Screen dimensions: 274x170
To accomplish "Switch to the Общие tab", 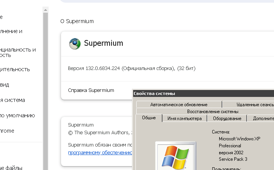I will (x=149, y=118).
